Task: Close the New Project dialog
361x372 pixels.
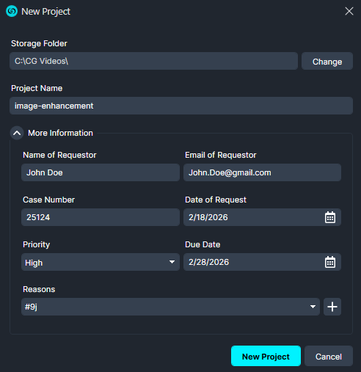Action: 349,11
